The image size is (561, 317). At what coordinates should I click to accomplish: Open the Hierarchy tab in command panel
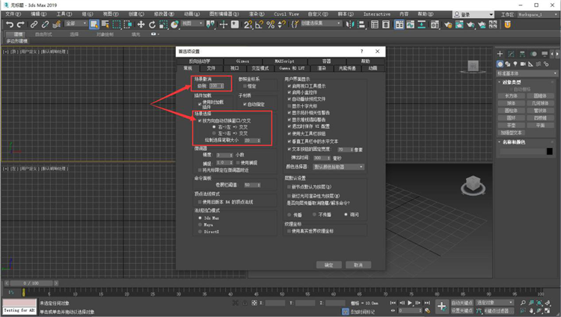pos(522,54)
